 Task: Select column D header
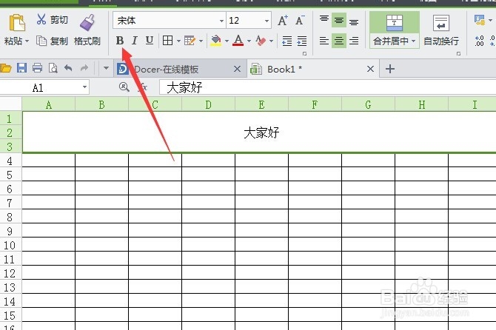(x=208, y=104)
